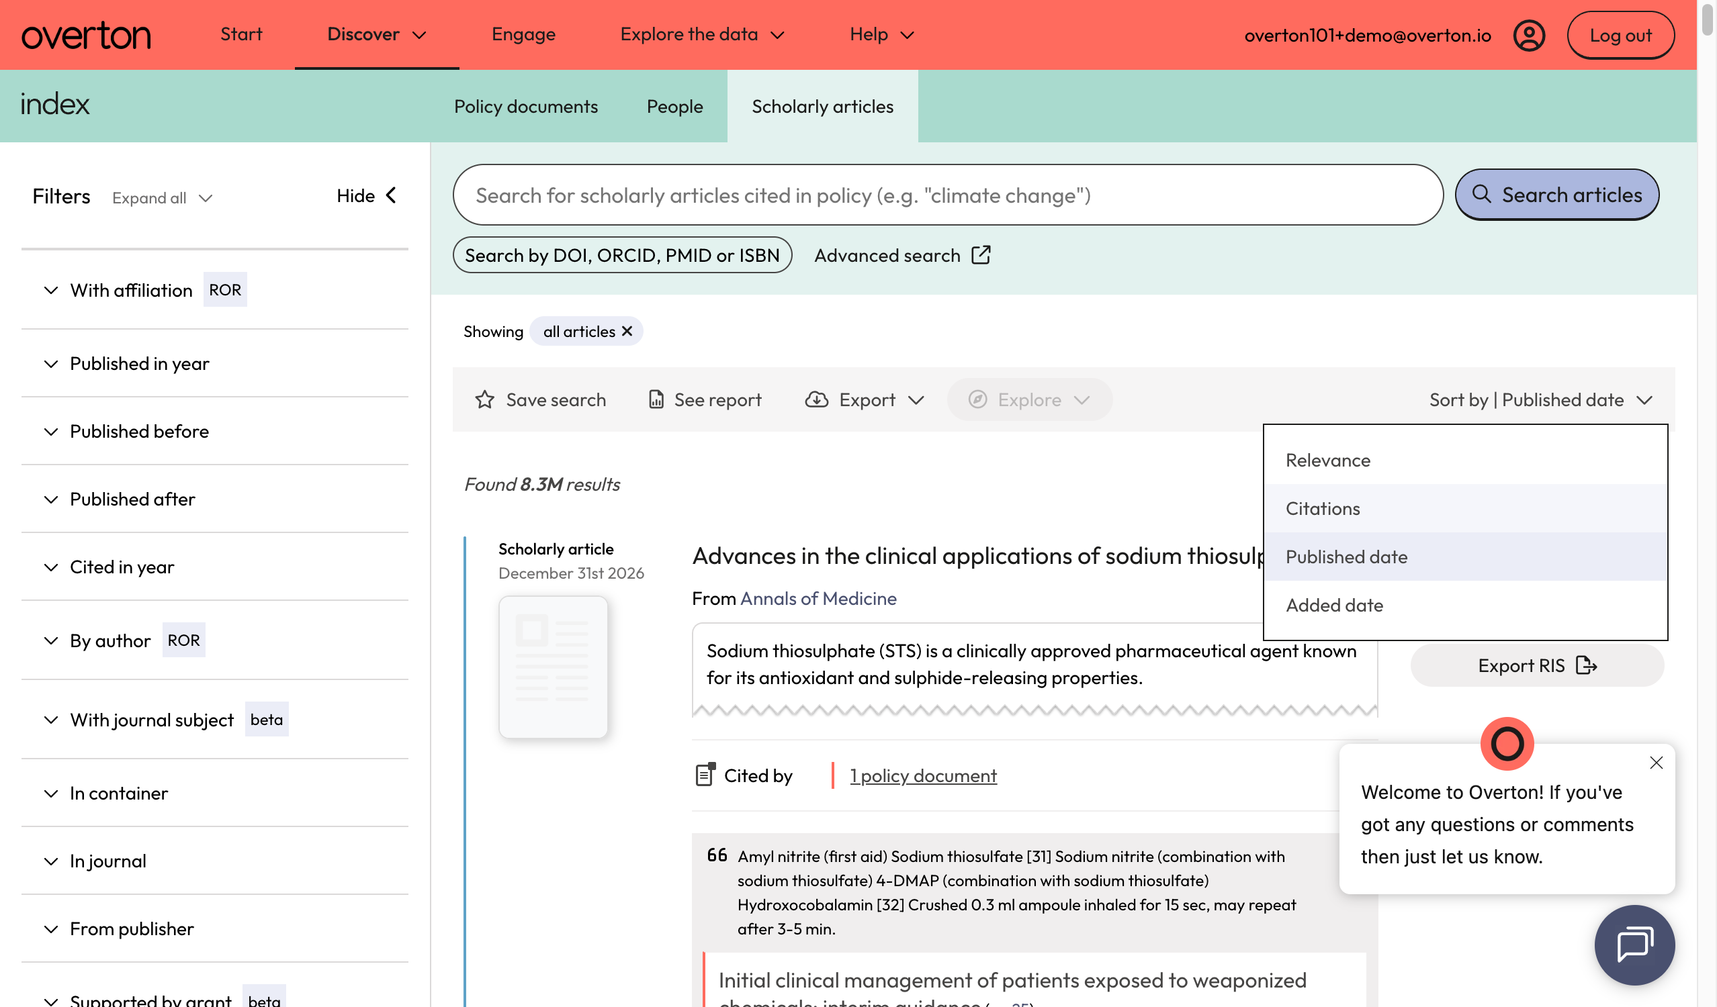Click the Export RIS button

point(1536,665)
